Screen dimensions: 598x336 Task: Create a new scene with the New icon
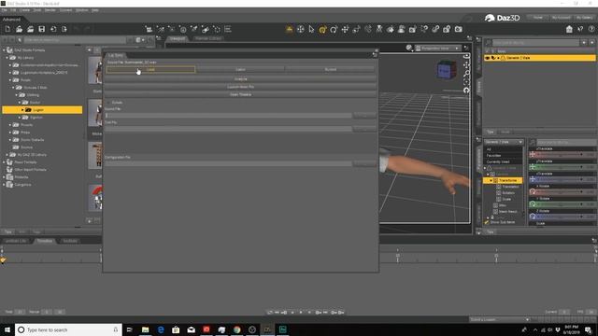[x=7, y=29]
